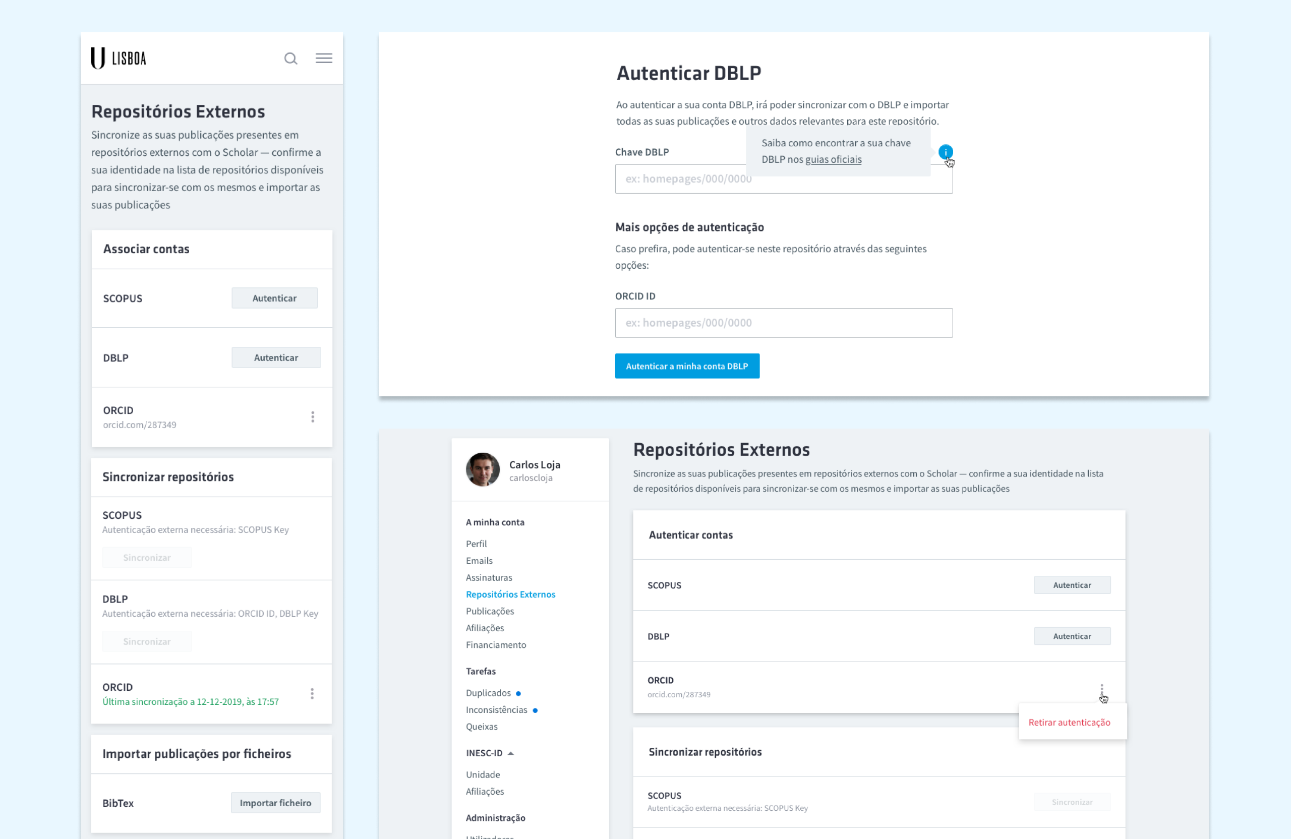Open Assinaturas in sidebar
Viewport: 1291px width, 839px height.
489,578
